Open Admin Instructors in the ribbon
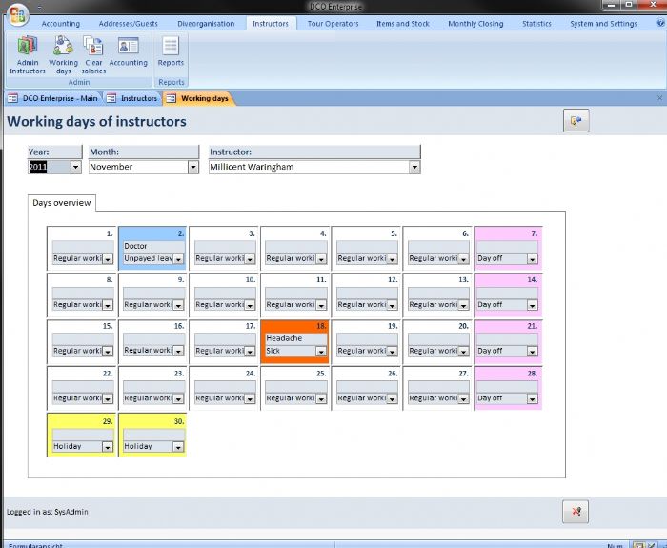The height and width of the screenshot is (548, 667). (27, 53)
